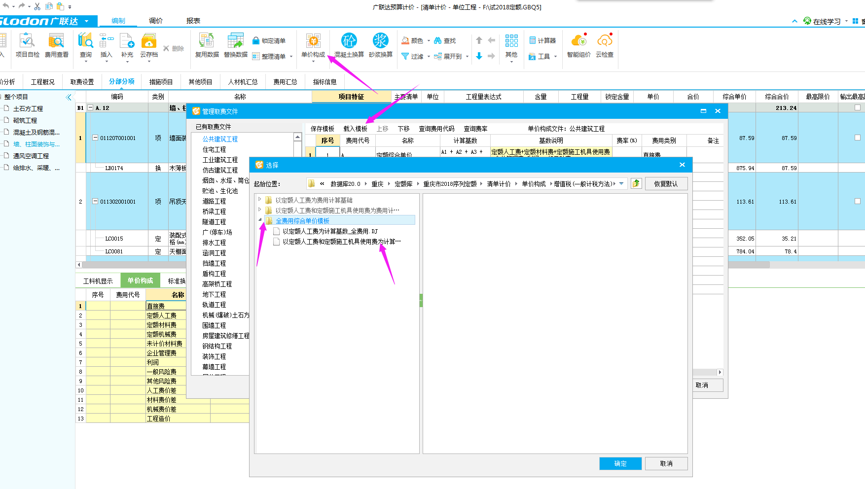Tick the checkbox in the A.12 header row
Viewport: 865px width, 489px height.
click(858, 107)
